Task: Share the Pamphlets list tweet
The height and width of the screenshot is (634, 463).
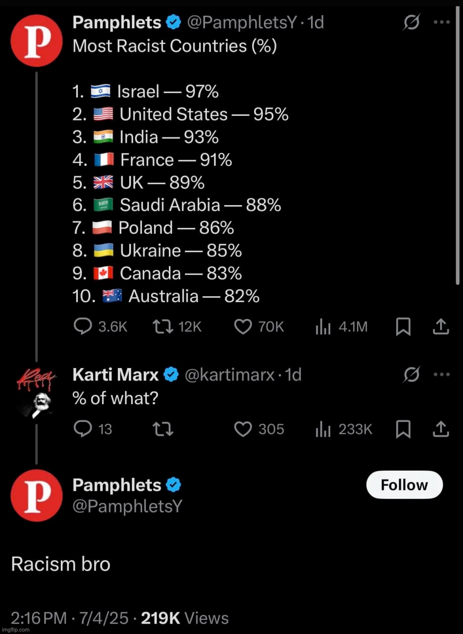Action: pos(441,327)
